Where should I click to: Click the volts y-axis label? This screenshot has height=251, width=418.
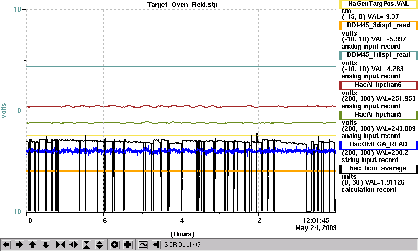[x=4, y=110]
